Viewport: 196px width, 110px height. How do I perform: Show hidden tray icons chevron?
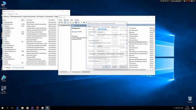point(174,108)
